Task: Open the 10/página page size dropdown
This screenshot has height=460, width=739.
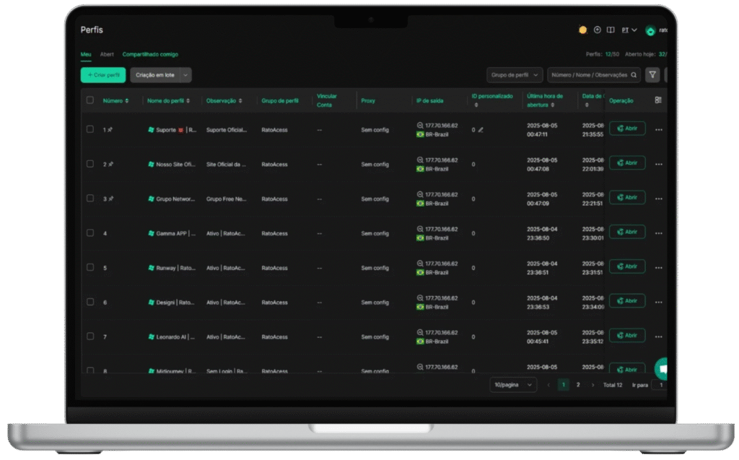Action: pos(513,385)
